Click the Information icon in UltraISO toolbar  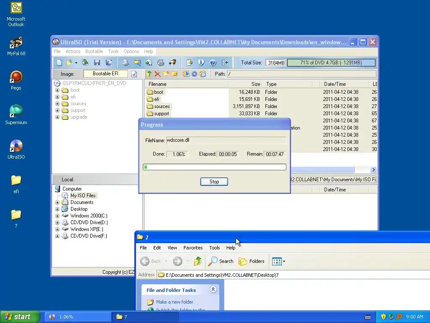point(201,63)
